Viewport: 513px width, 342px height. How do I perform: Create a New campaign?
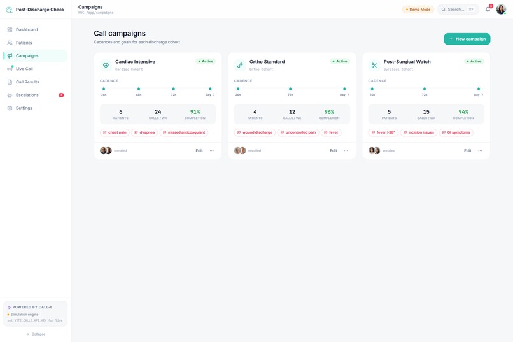pyautogui.click(x=467, y=39)
